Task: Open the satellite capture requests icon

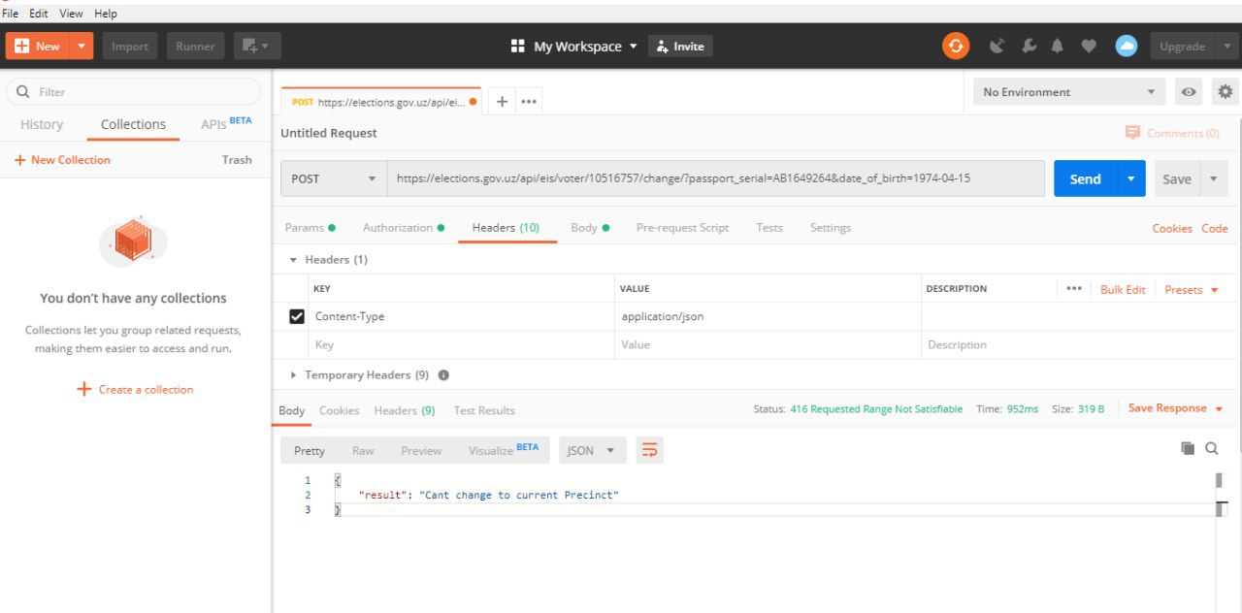Action: 997,46
